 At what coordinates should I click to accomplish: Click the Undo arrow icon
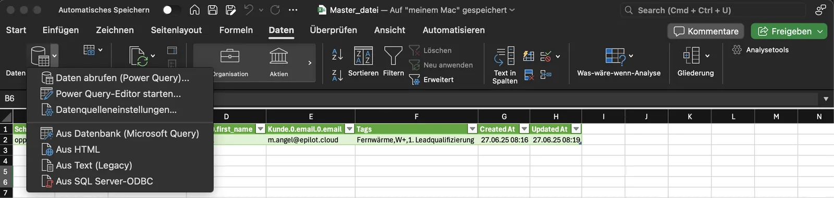click(x=249, y=10)
